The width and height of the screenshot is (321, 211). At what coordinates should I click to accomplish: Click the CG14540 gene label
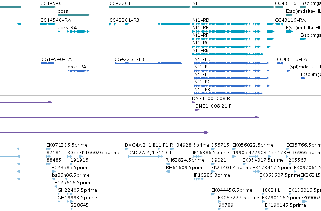(x=51, y=3)
